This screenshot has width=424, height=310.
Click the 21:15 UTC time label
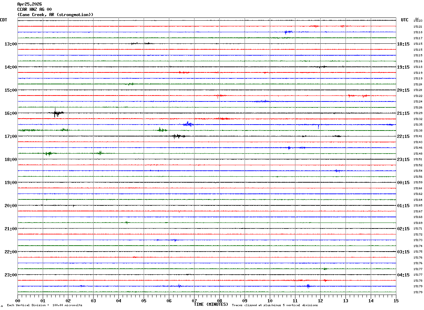coord(403,113)
